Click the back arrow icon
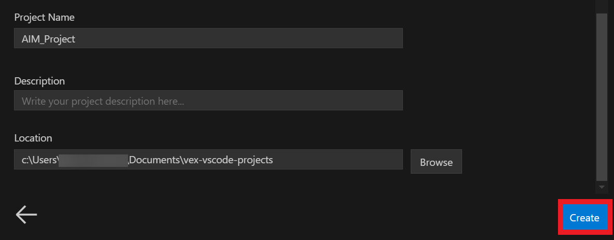614x240 pixels. [26, 214]
